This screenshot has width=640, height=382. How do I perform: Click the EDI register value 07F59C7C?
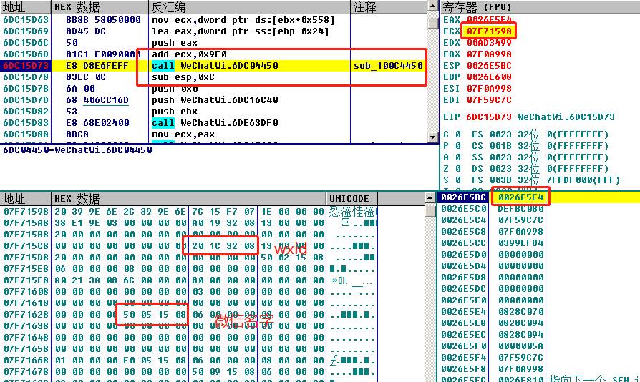tap(489, 99)
